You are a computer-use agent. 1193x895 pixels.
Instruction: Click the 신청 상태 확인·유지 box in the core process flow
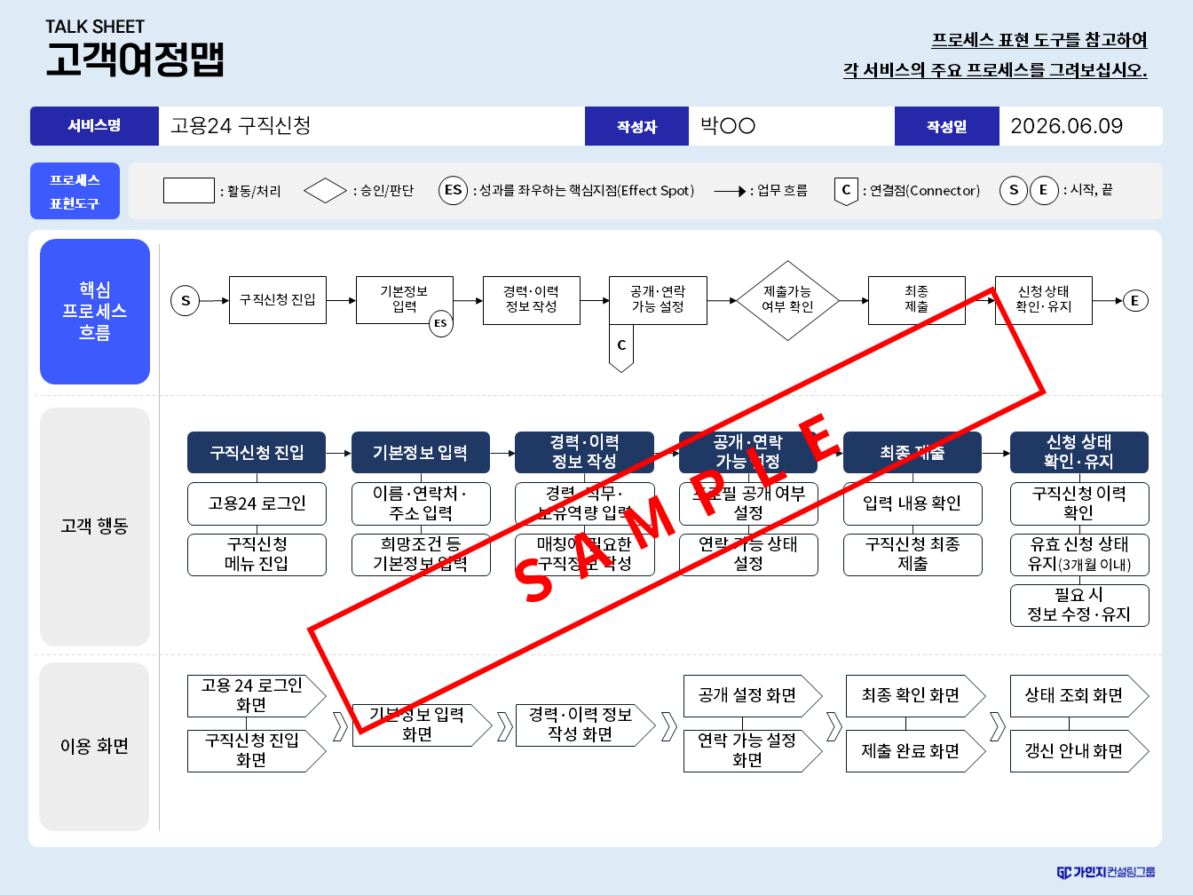1044,300
